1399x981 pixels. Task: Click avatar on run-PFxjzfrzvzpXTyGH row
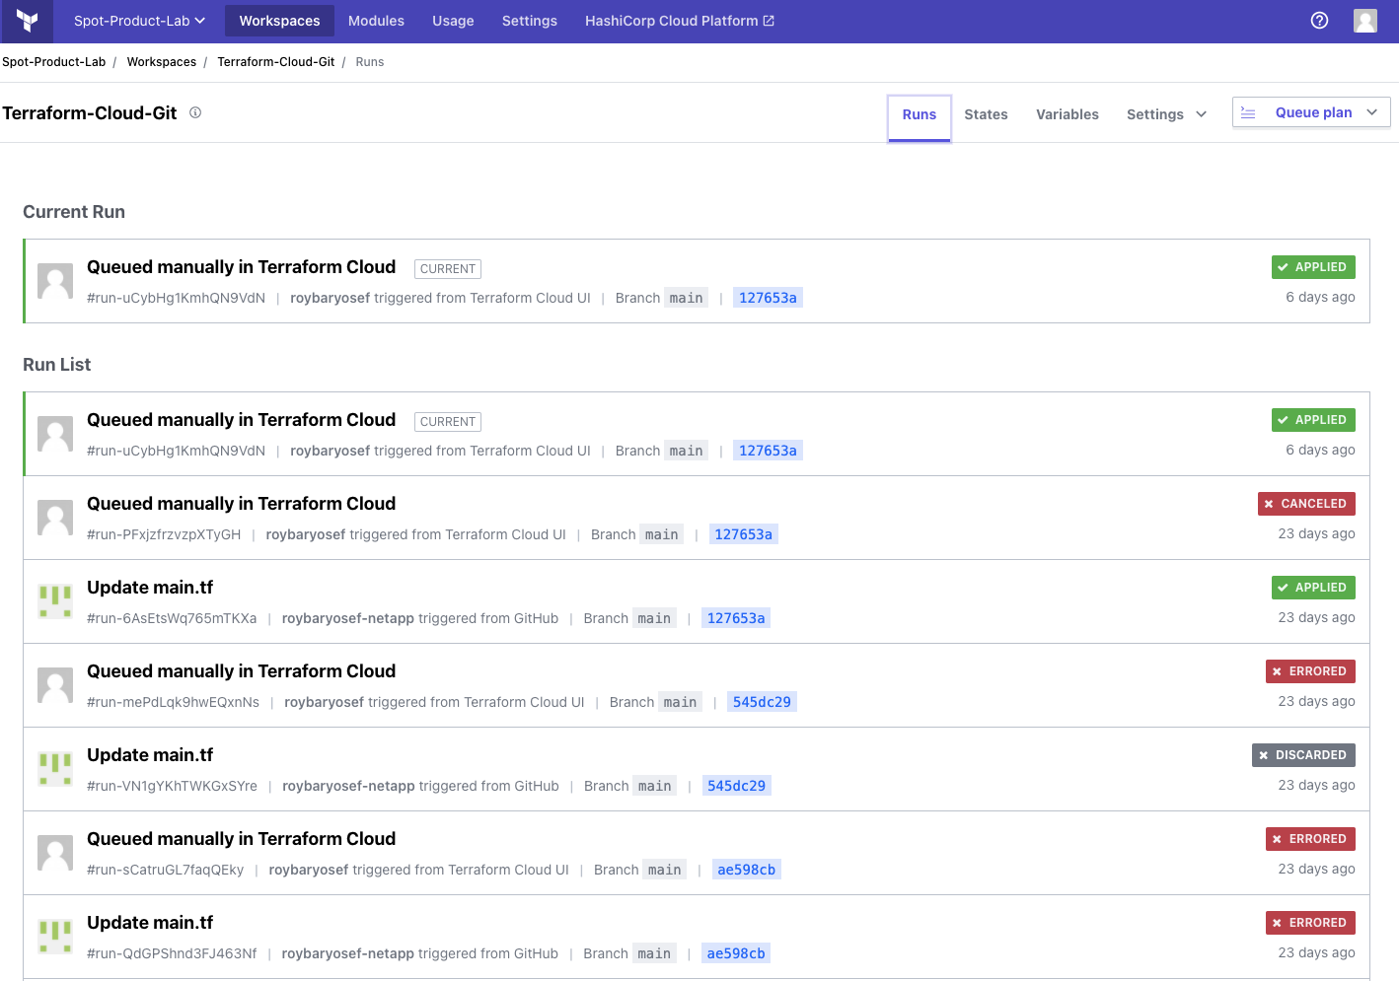55,518
